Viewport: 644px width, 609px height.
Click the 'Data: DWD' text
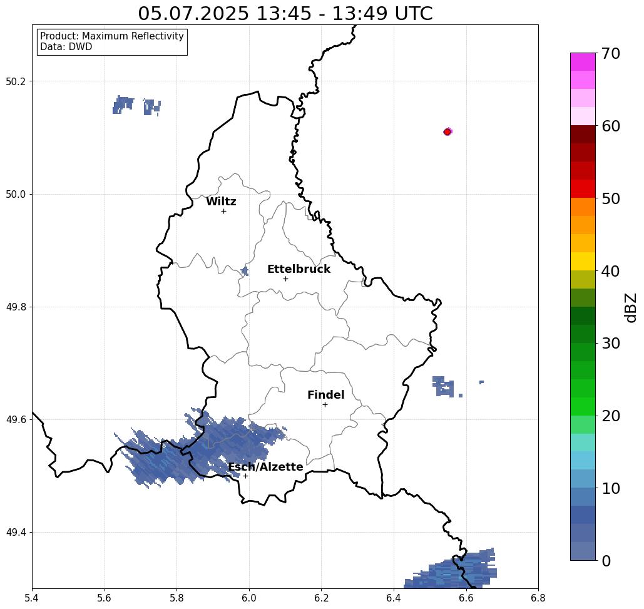click(66, 47)
